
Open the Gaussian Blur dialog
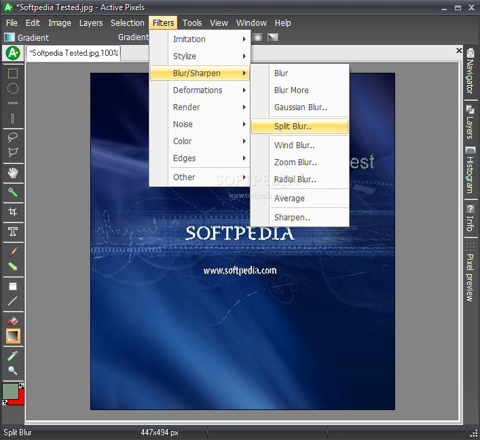pos(299,107)
